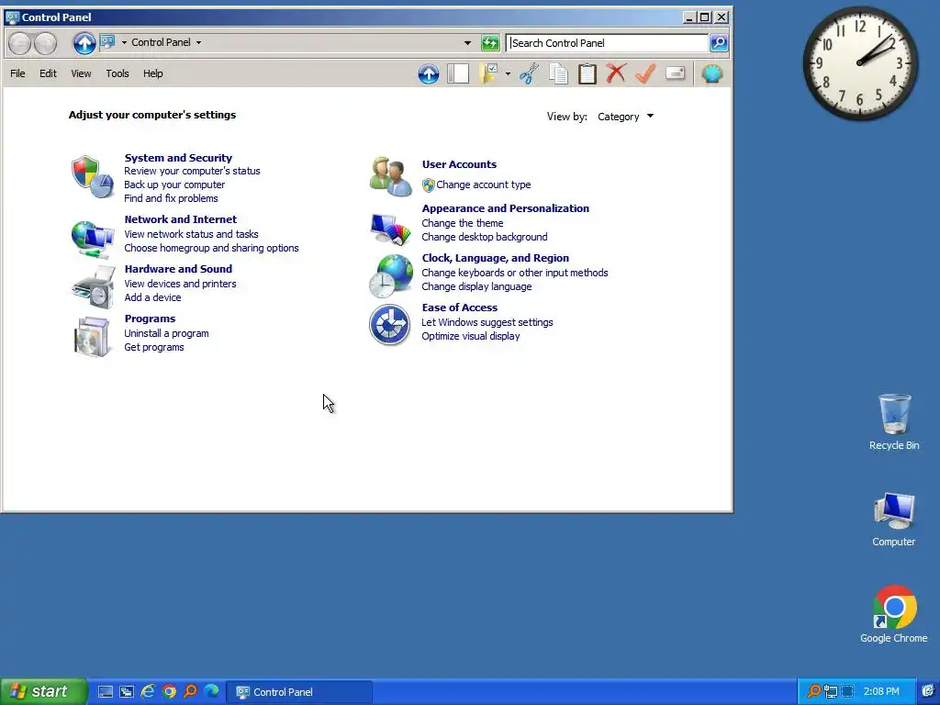The image size is (940, 705).
Task: Click the clipboard Paste icon
Action: (x=587, y=73)
